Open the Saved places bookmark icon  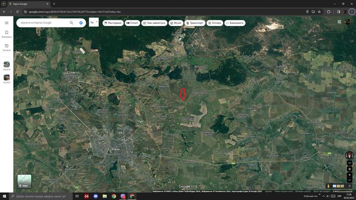(x=7, y=33)
